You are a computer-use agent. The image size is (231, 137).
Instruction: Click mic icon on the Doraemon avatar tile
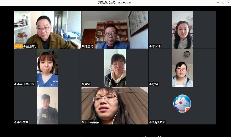point(150,122)
